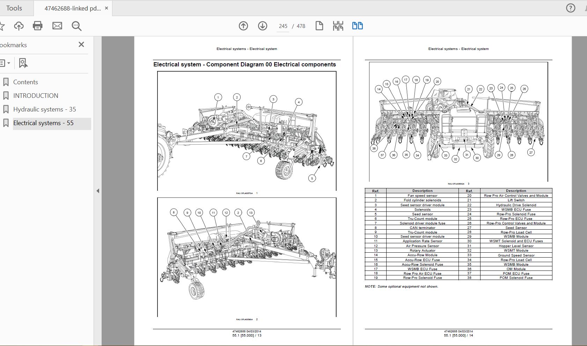Screen dimensions: 587x346
Task: Open the find text magnifier tool
Action: click(76, 26)
